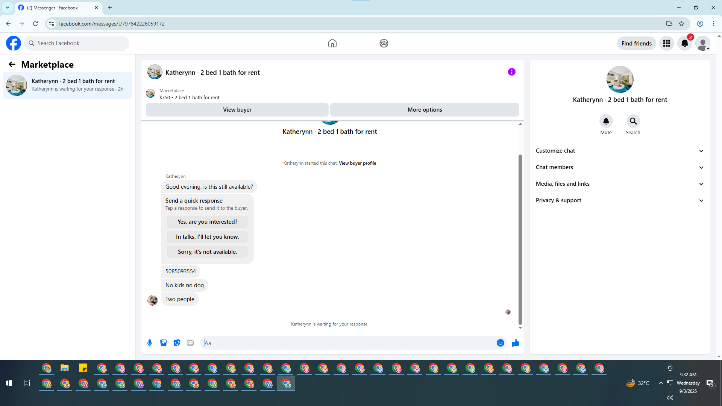Attach a photo or file

point(163,343)
